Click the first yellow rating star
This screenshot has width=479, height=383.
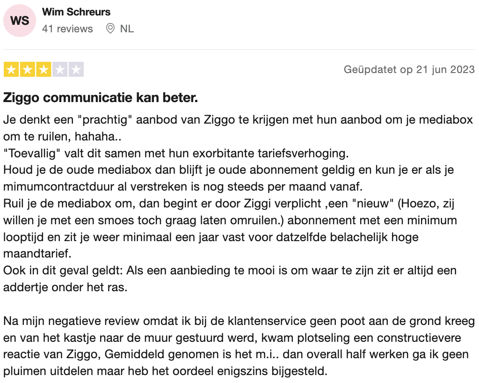point(11,70)
